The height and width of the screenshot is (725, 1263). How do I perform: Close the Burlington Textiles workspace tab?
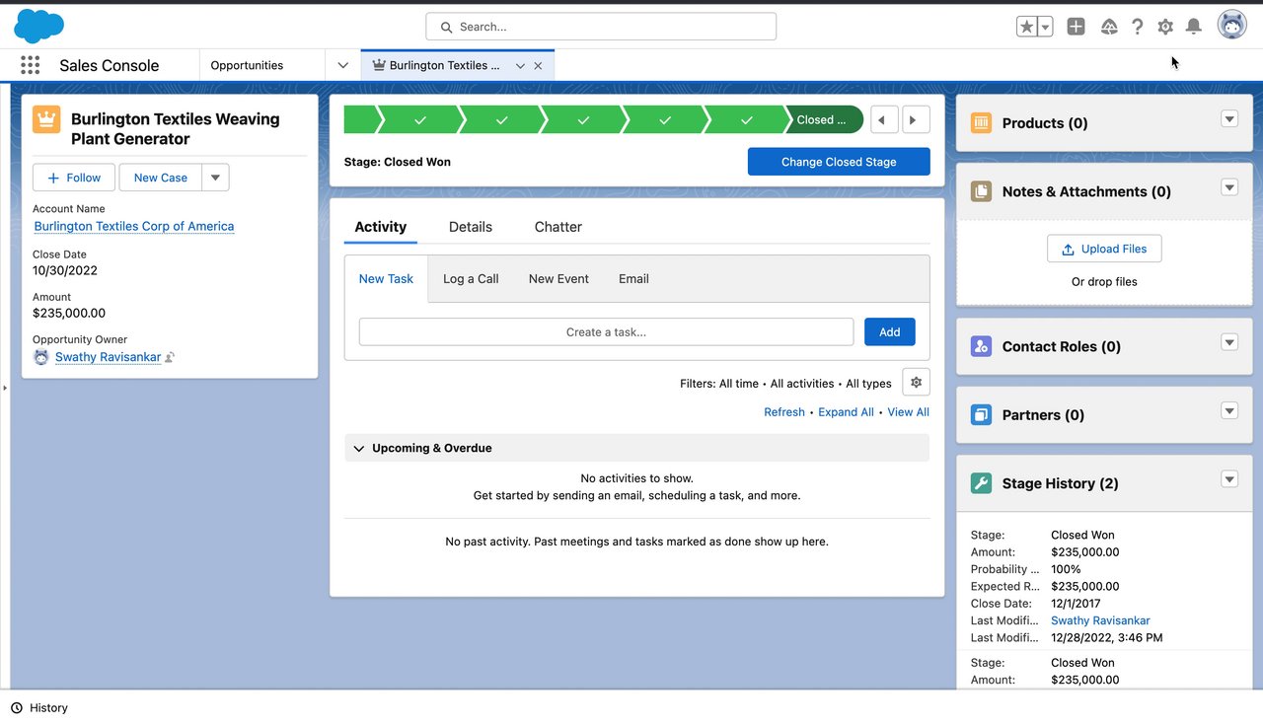(538, 66)
